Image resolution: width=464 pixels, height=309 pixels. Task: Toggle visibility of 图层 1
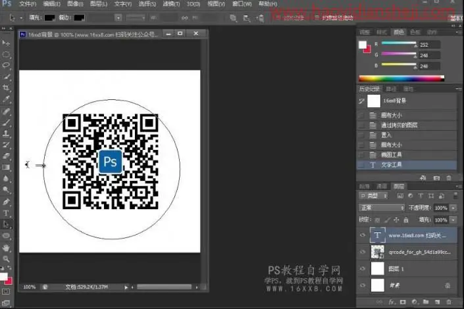click(363, 268)
